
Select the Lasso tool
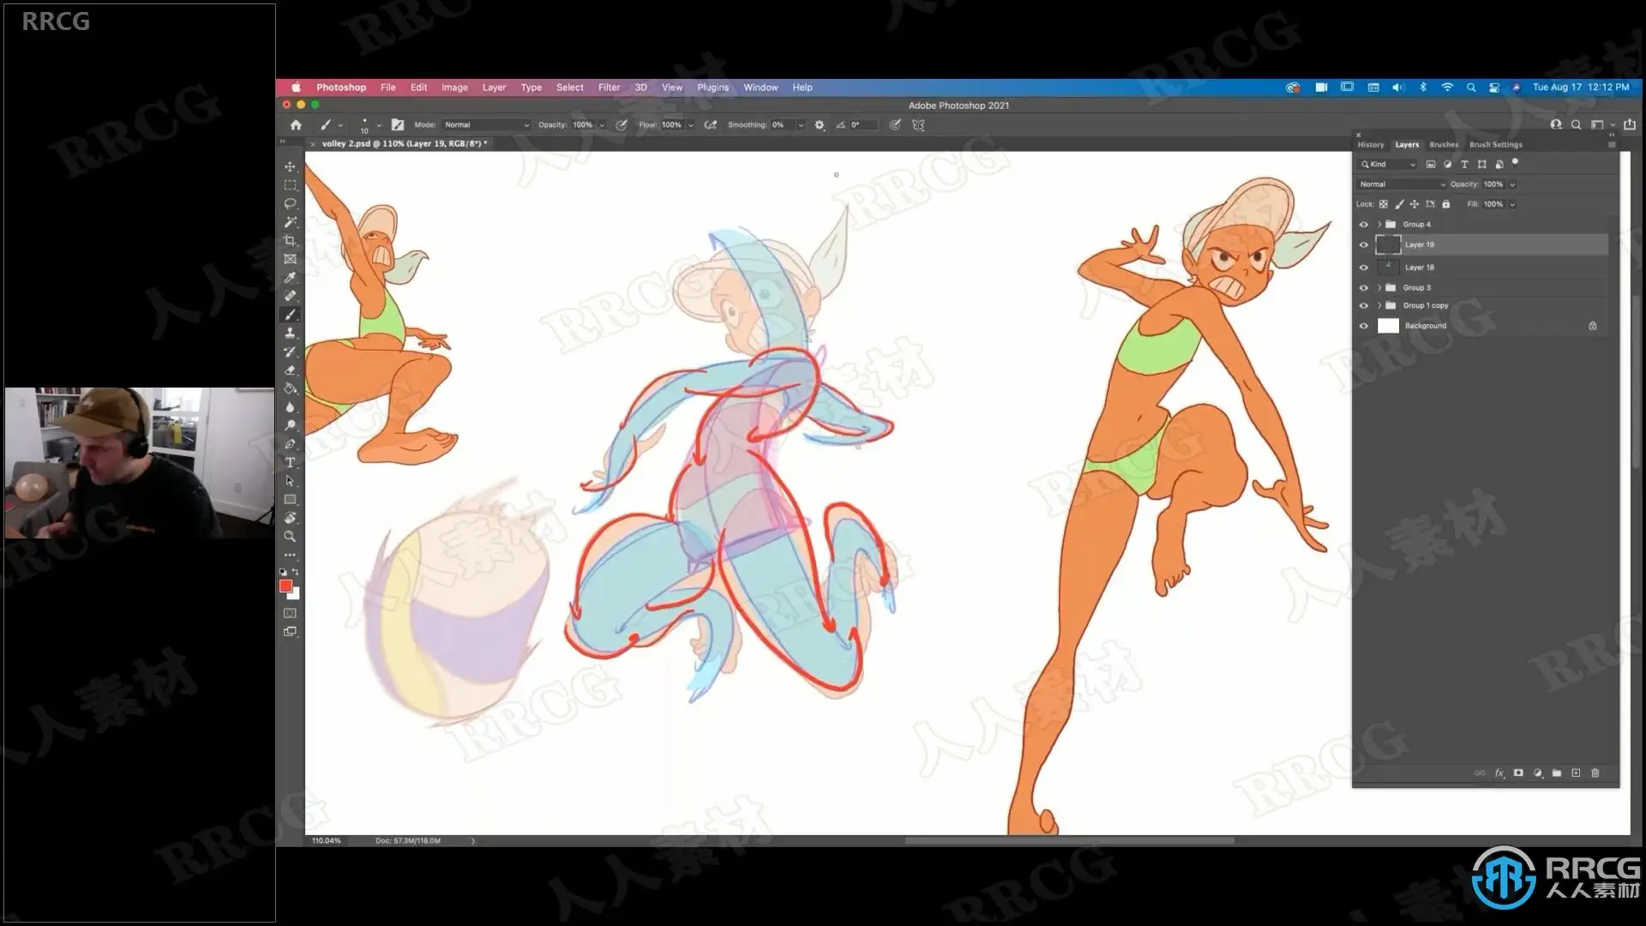click(x=290, y=204)
